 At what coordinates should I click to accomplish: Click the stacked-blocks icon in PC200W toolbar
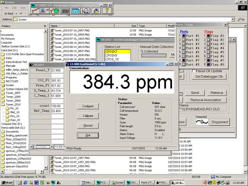(x=96, y=11)
